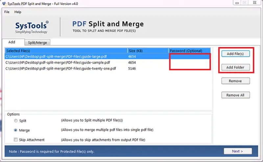This screenshot has height=162, width=263.
Task: Click the Add Folder button
Action: (x=235, y=67)
